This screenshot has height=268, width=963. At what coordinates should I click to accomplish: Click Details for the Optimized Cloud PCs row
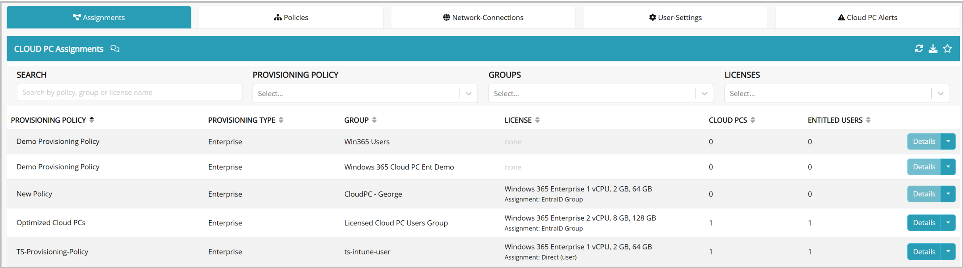[924, 223]
